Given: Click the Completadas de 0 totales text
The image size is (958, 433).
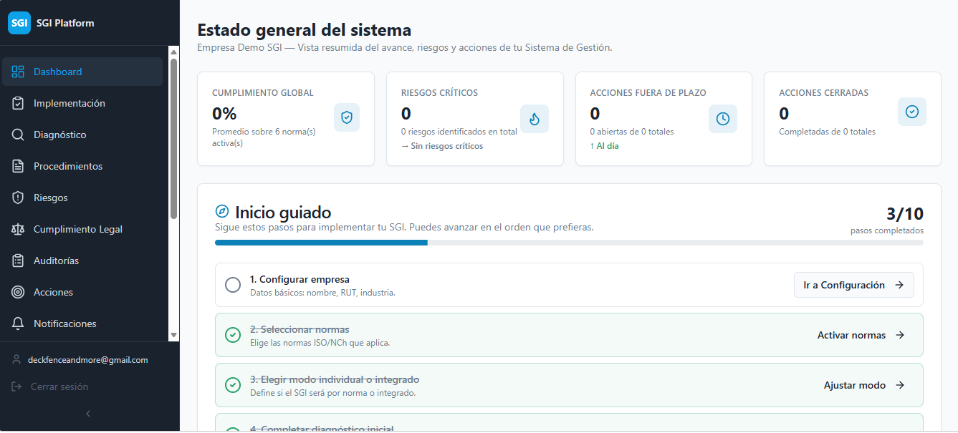Looking at the screenshot, I should coord(827,132).
